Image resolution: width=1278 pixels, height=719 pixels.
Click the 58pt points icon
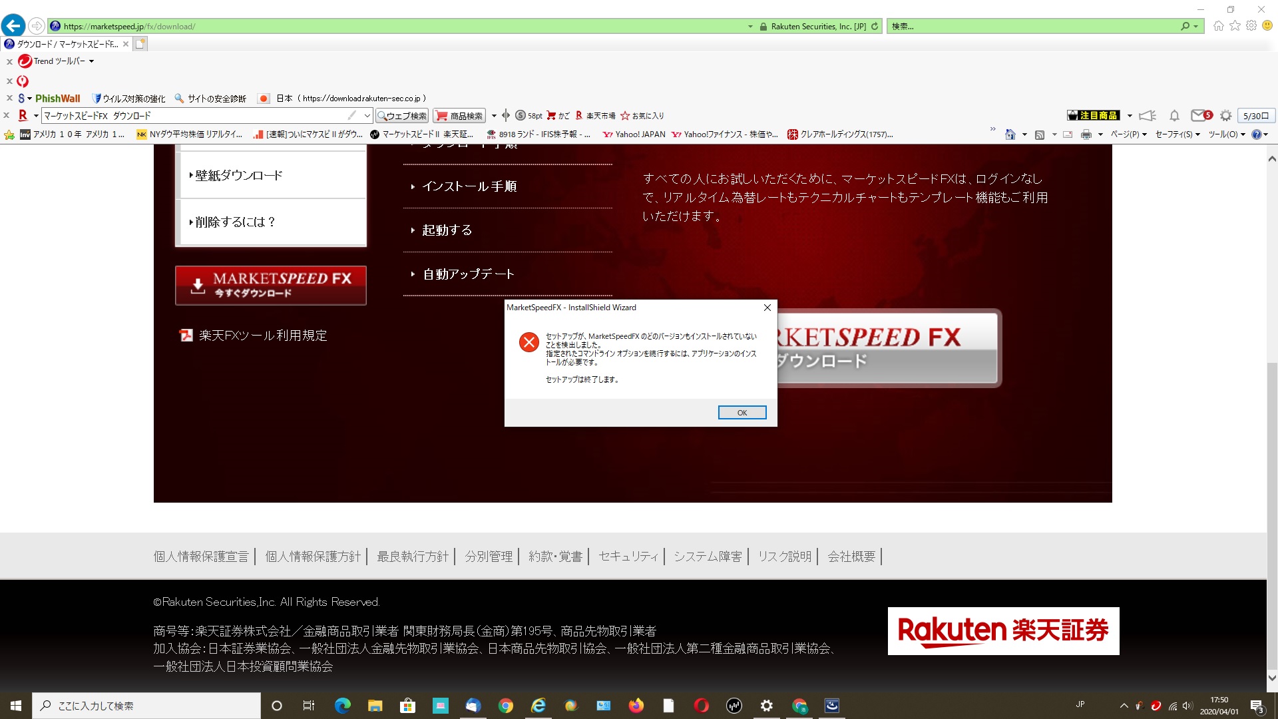[x=529, y=116]
